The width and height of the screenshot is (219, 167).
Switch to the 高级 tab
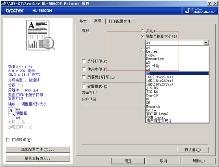coord(98,21)
